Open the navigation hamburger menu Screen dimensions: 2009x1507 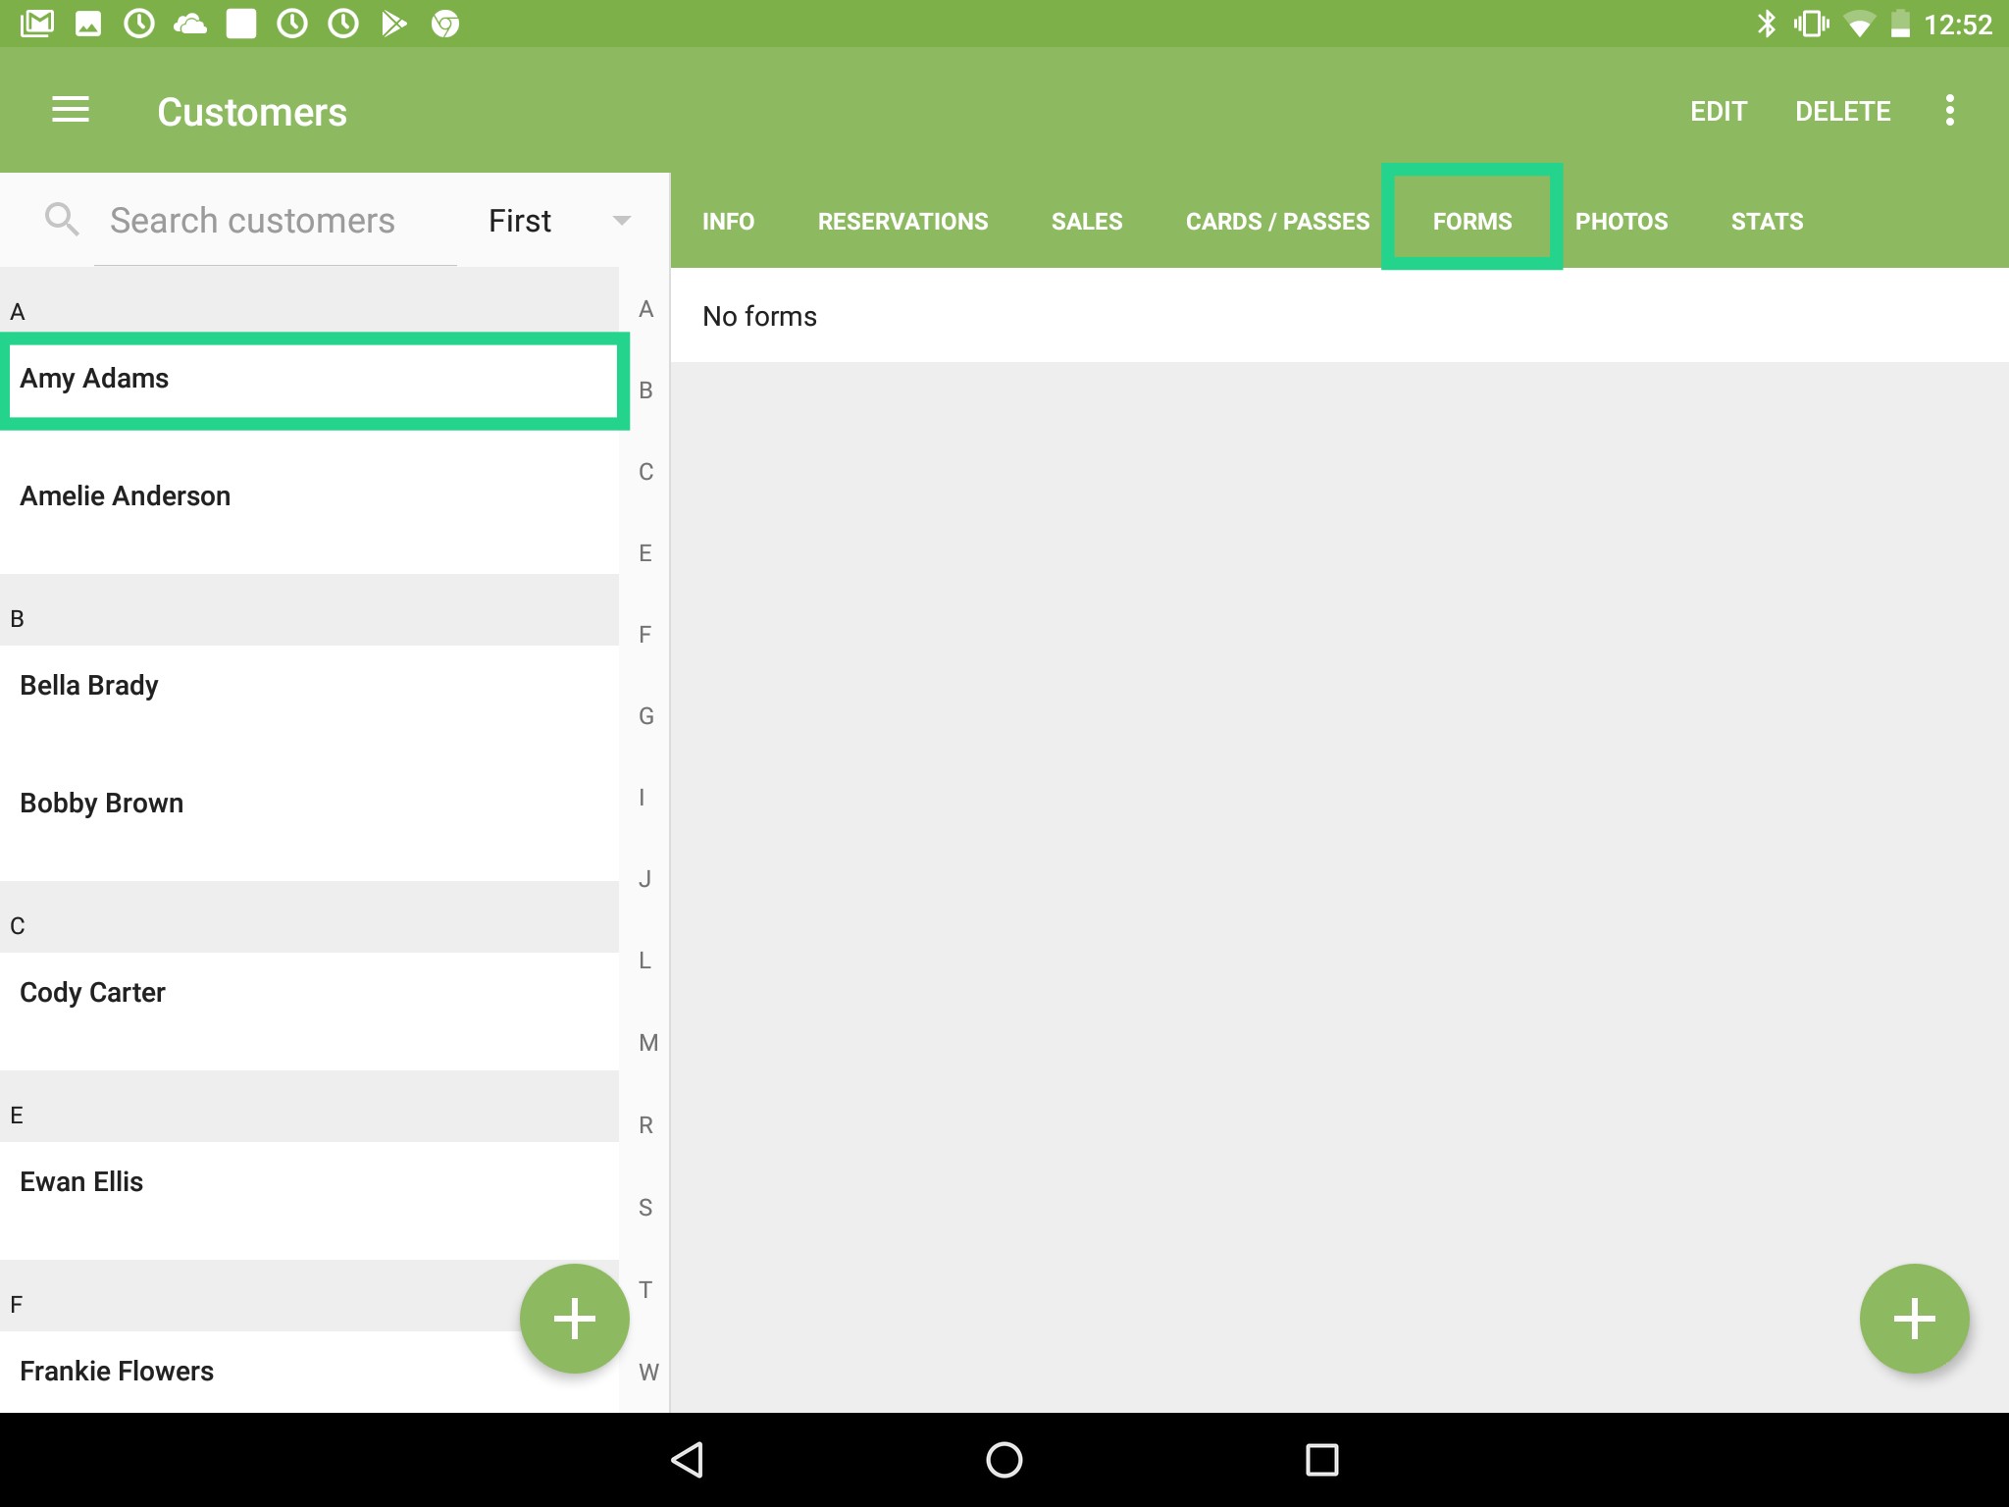click(70, 111)
